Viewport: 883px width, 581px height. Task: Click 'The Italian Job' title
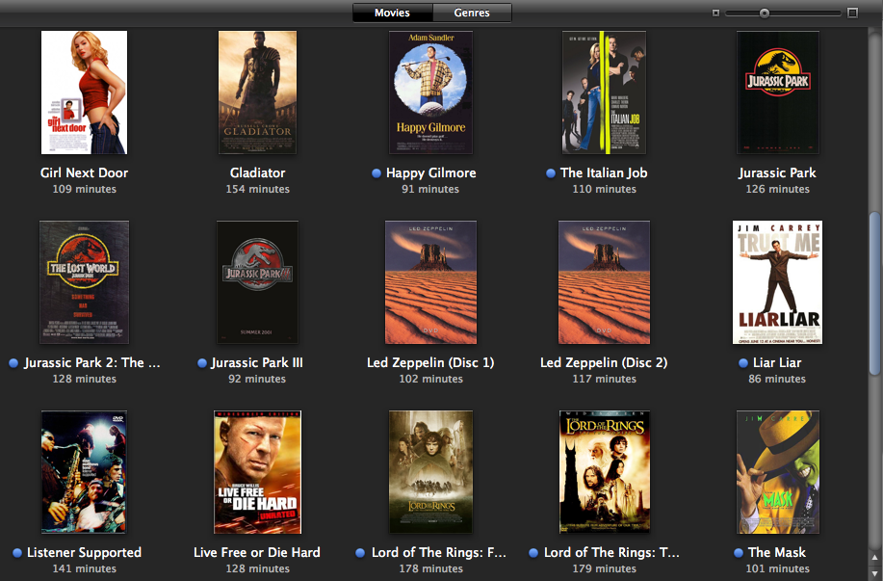click(x=604, y=173)
